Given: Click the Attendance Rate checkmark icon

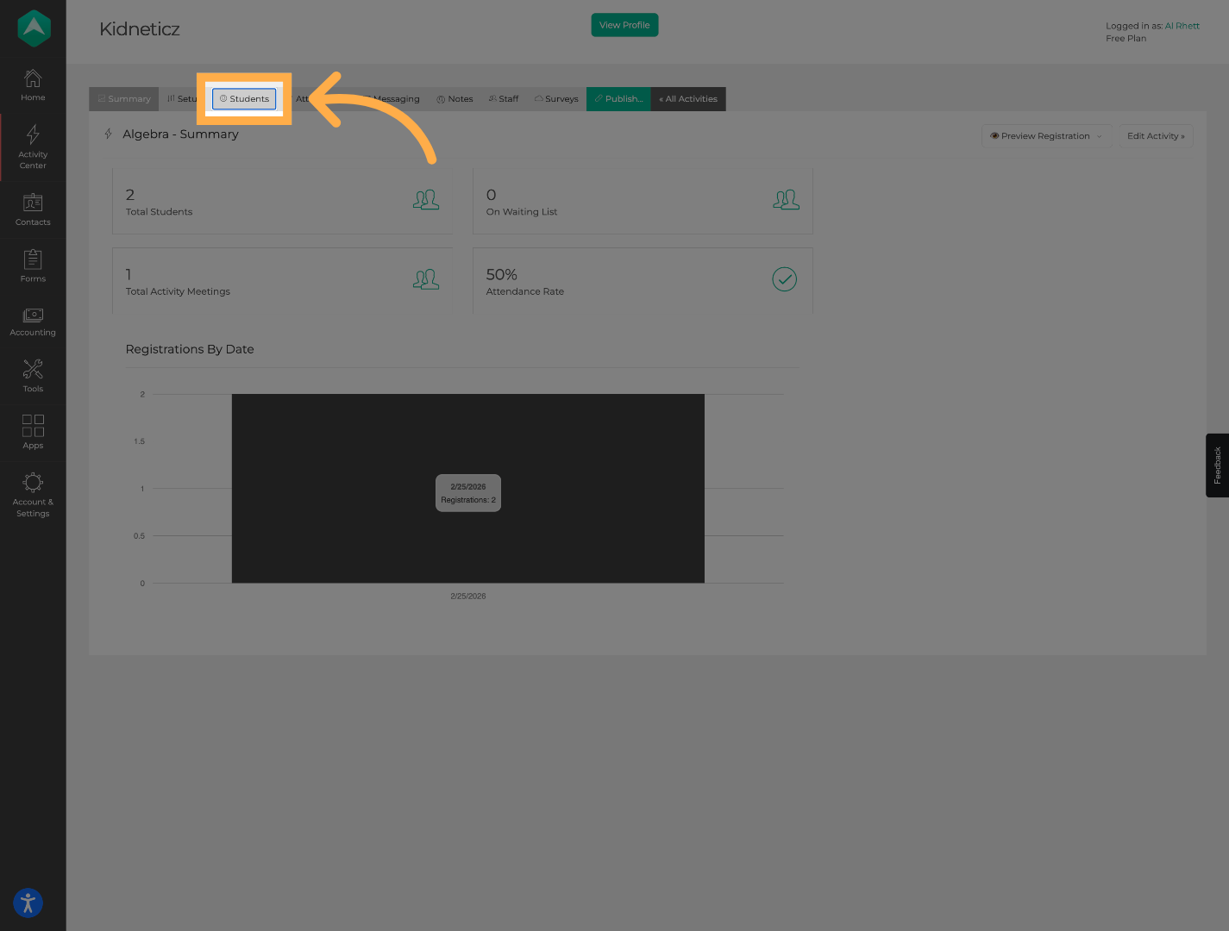Looking at the screenshot, I should point(784,279).
